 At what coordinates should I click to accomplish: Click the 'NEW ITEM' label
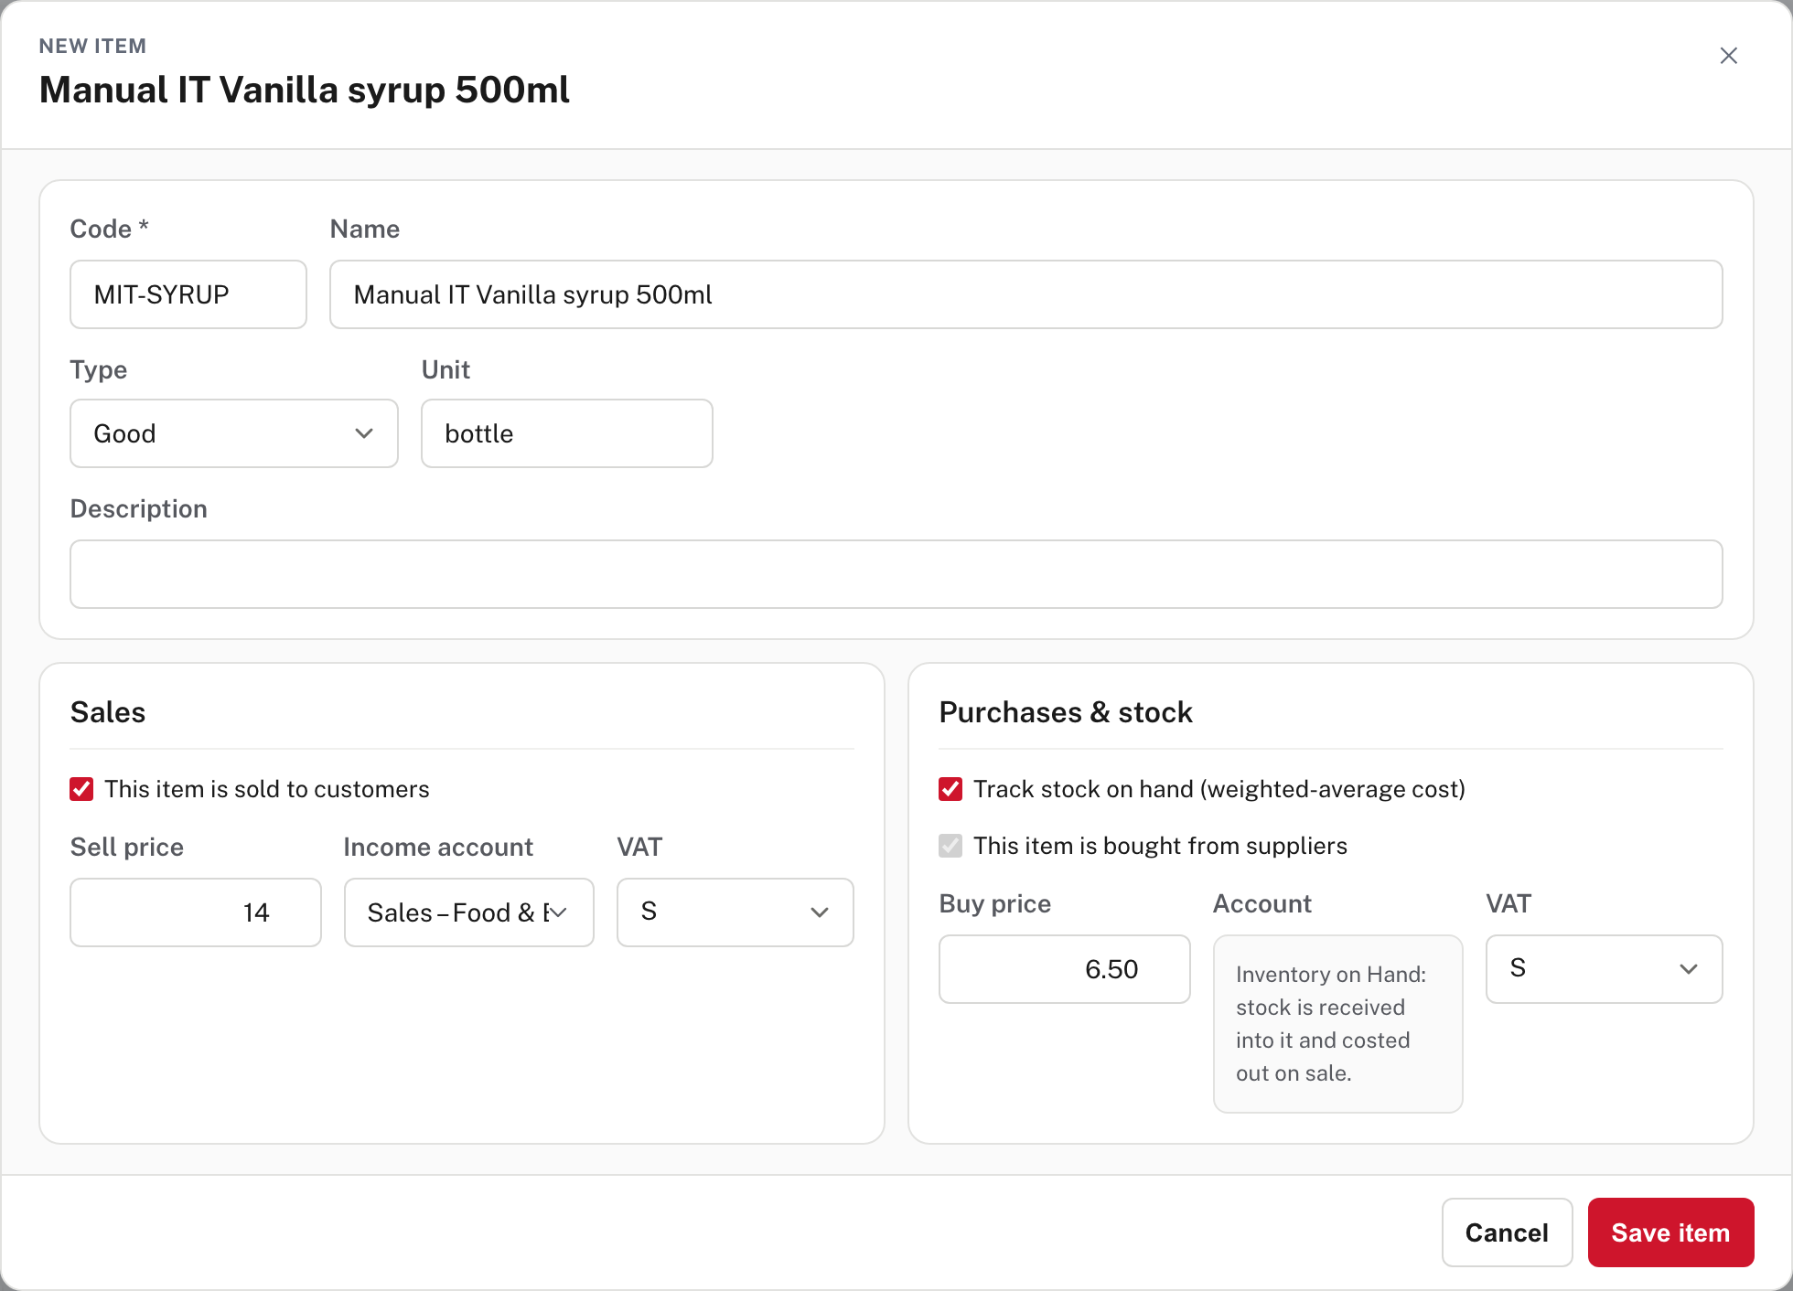click(92, 46)
